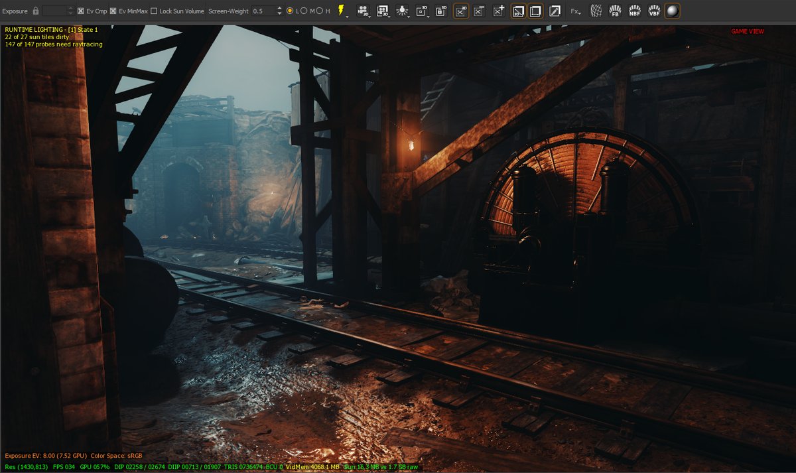Toggle the highlighted frame outline viewport icon
796x473 pixels.
(535, 11)
